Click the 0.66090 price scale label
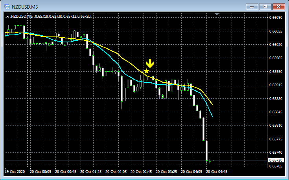 276,18
